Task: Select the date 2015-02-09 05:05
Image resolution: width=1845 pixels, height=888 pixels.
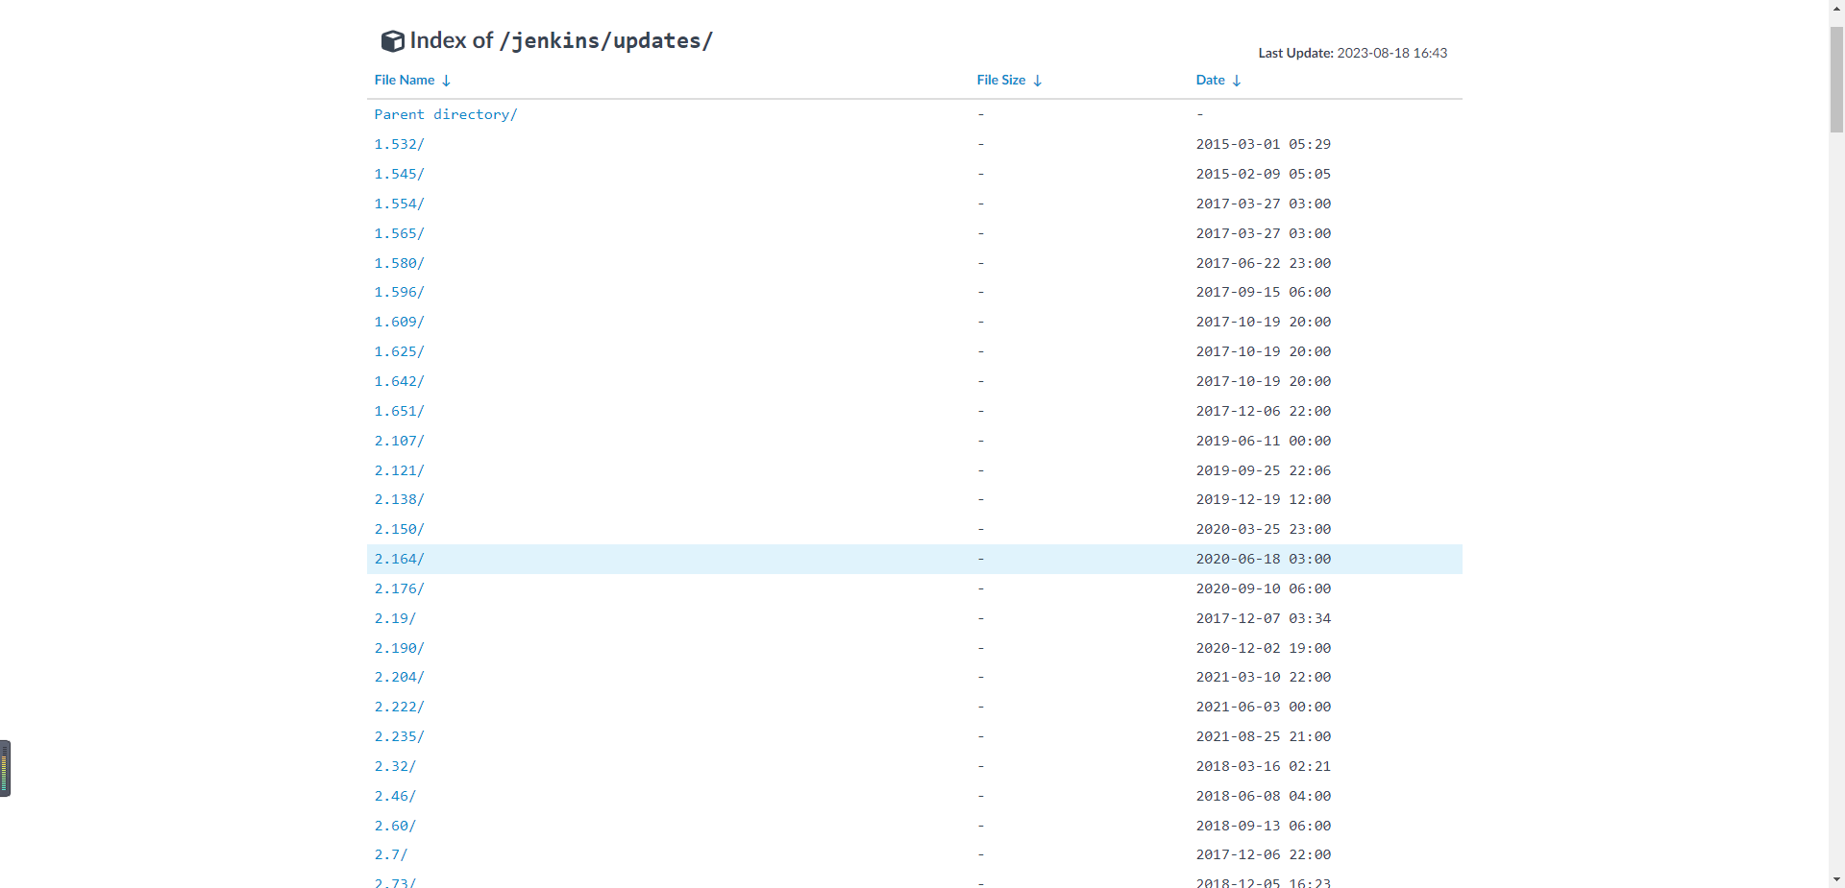Action: (1264, 174)
